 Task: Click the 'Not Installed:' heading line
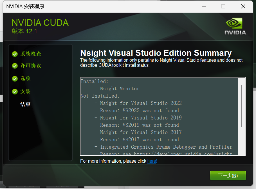coord(100,96)
